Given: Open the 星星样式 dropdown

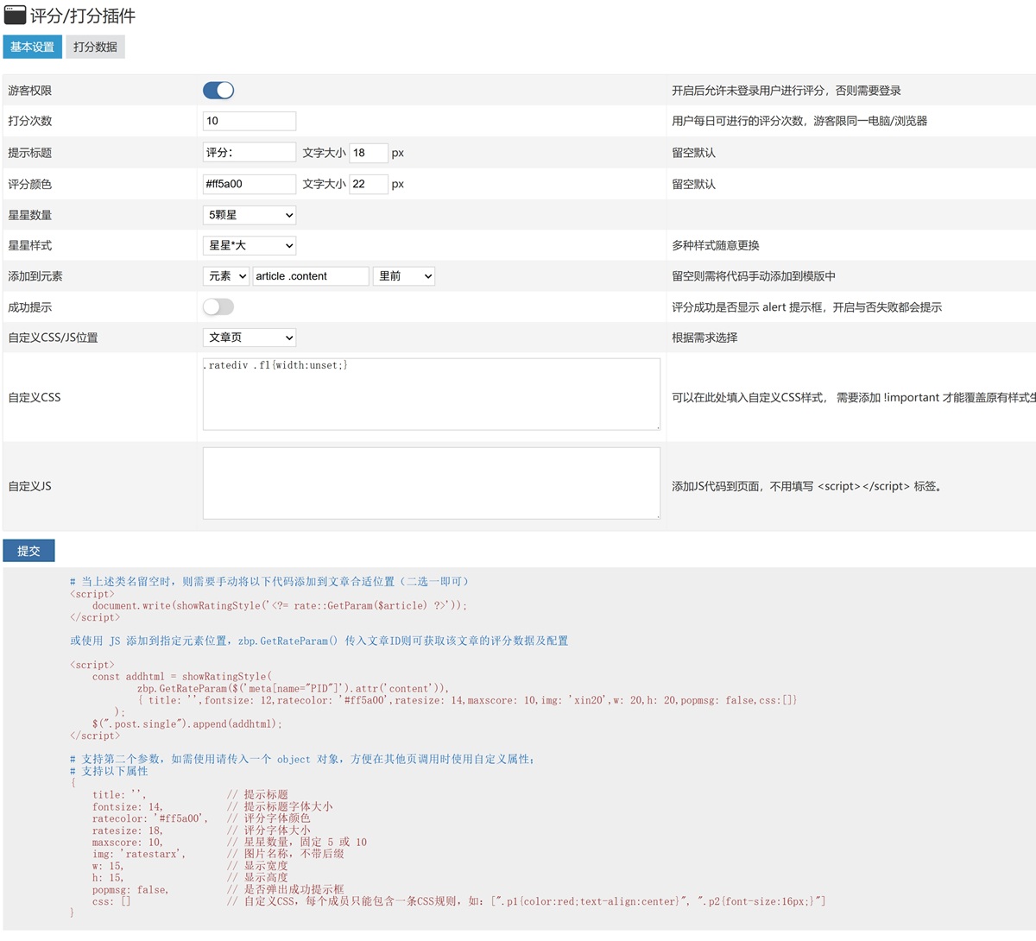Looking at the screenshot, I should point(250,245).
